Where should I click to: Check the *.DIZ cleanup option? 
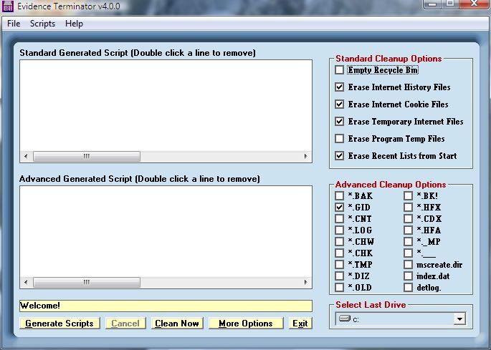tap(340, 276)
